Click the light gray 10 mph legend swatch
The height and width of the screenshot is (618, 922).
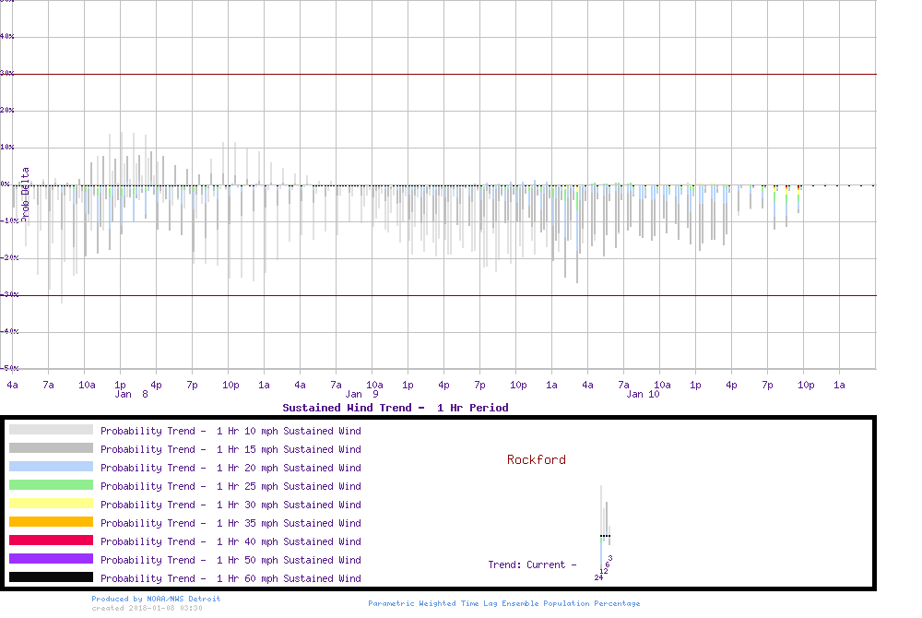[x=51, y=430]
